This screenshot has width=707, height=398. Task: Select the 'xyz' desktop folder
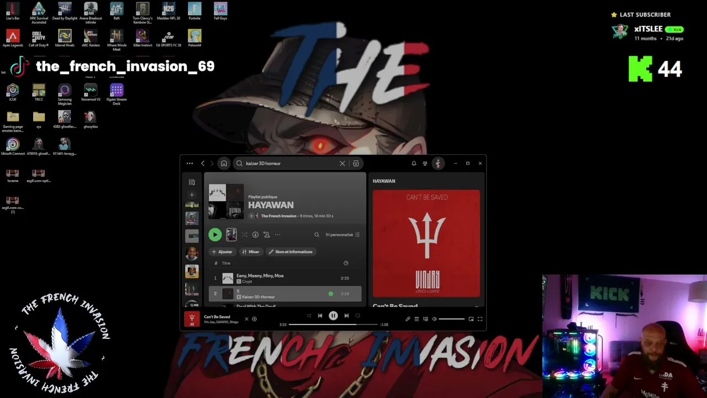tap(39, 119)
